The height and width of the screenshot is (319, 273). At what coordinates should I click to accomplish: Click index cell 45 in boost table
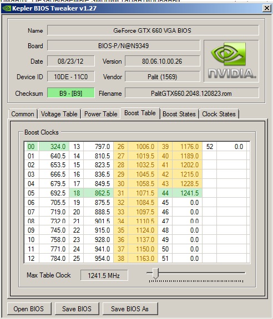[165, 203]
